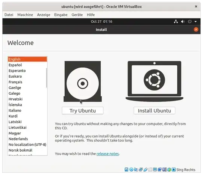
Task: Select Lietuviškai in the language list
Action: [27, 128]
